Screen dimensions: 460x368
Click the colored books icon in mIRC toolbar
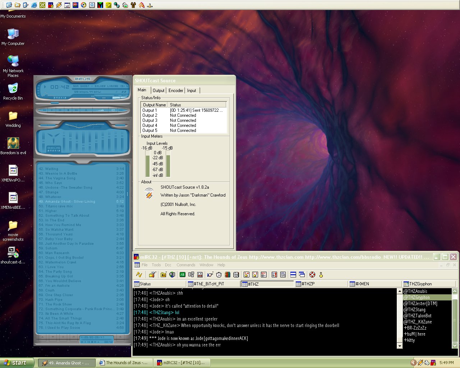click(x=227, y=275)
